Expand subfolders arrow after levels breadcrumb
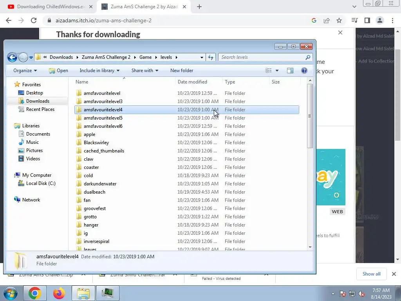The height and width of the screenshot is (301, 401). [x=177, y=57]
